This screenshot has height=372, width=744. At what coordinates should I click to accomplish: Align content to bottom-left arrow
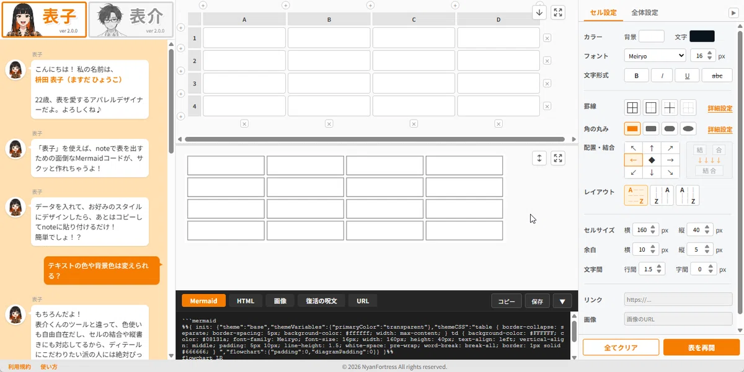click(633, 172)
